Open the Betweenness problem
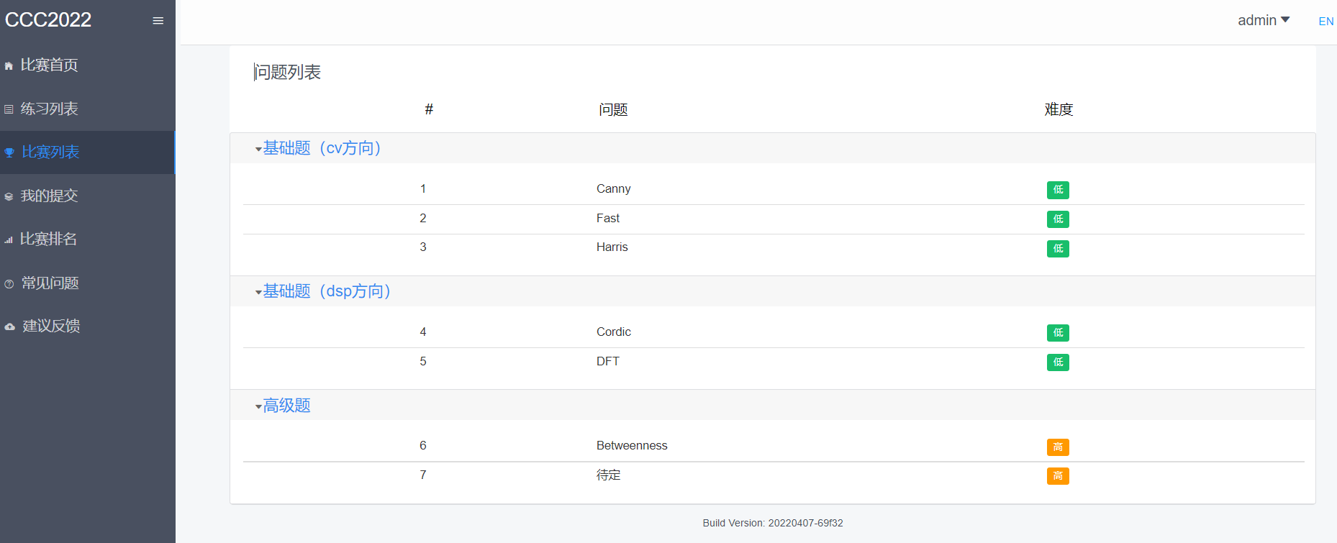Screen dimensions: 1337x543 click(631, 445)
